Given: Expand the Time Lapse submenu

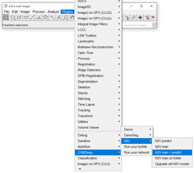Looking at the screenshot, I should (98, 105).
